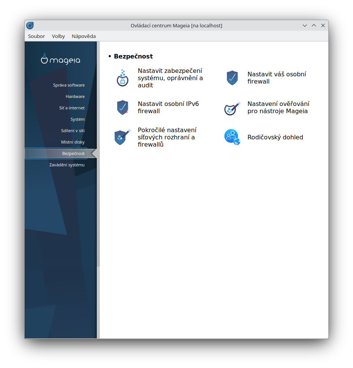Open 'Nastavit váš osobní firewall' link
Viewport: 353px width, 368px height.
coord(276,78)
